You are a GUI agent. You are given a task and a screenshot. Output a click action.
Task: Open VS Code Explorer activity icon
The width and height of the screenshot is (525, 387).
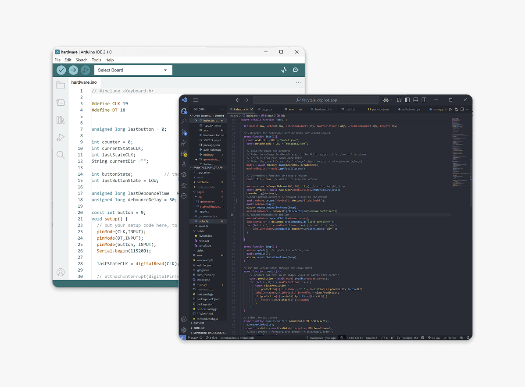(184, 111)
